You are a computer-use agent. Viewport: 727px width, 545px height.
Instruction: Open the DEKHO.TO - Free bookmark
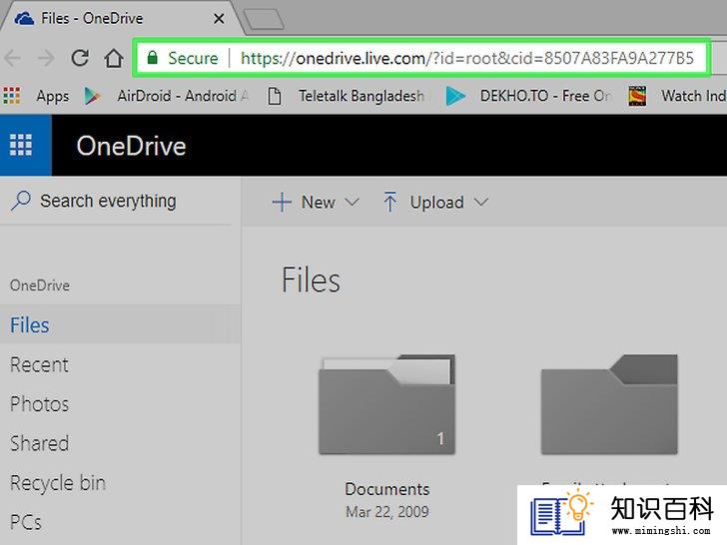click(545, 96)
